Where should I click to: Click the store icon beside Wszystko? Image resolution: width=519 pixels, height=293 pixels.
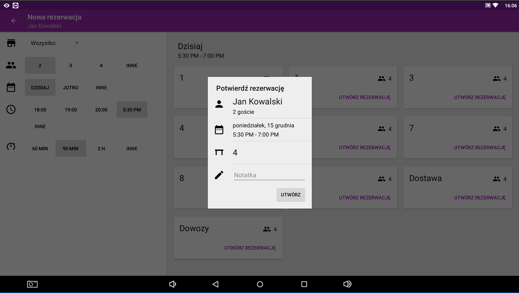[x=11, y=43]
